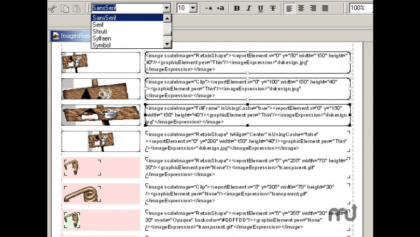Select text element with Clip y="305"
420x237 pixels.
pos(248,194)
